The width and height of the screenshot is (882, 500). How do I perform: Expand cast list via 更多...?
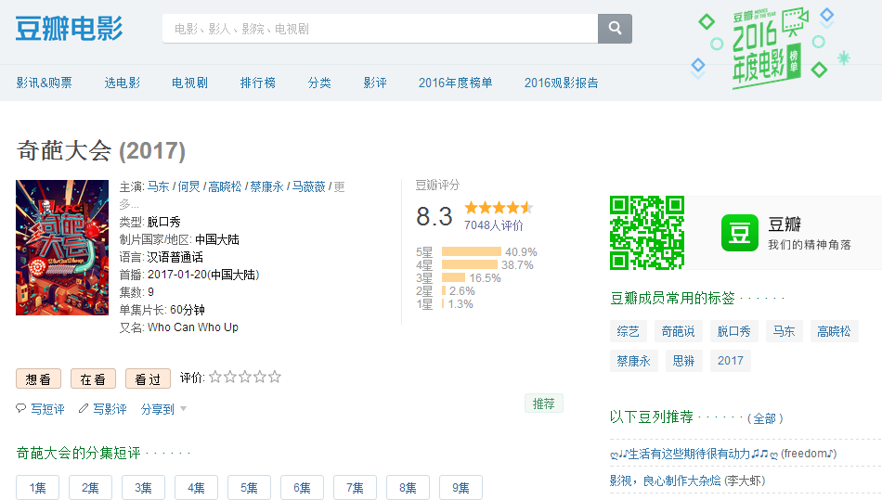(x=339, y=186)
